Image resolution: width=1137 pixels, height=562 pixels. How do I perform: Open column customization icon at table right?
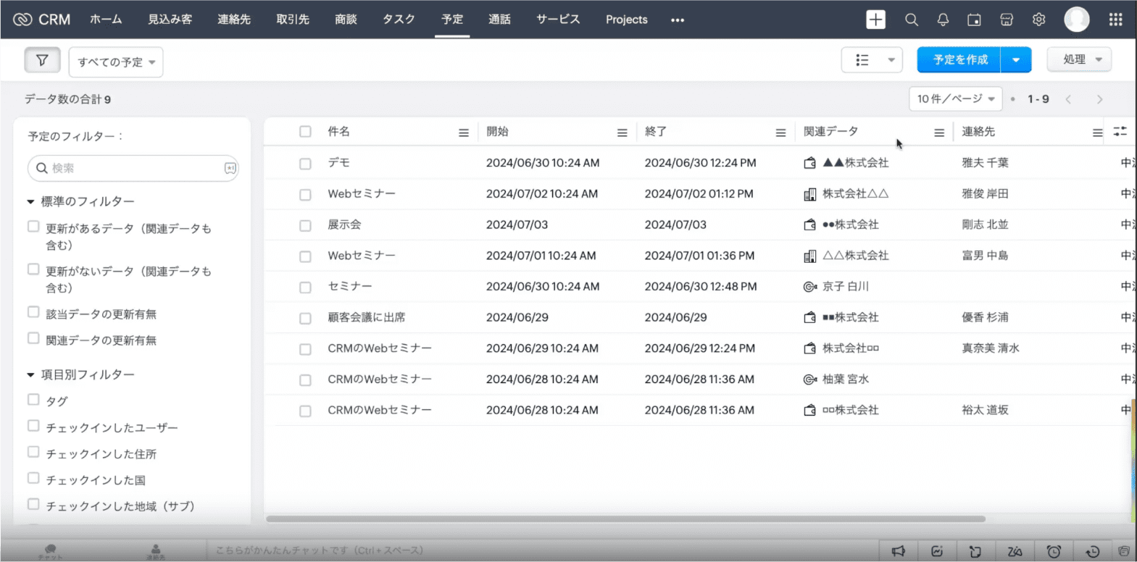(1120, 131)
